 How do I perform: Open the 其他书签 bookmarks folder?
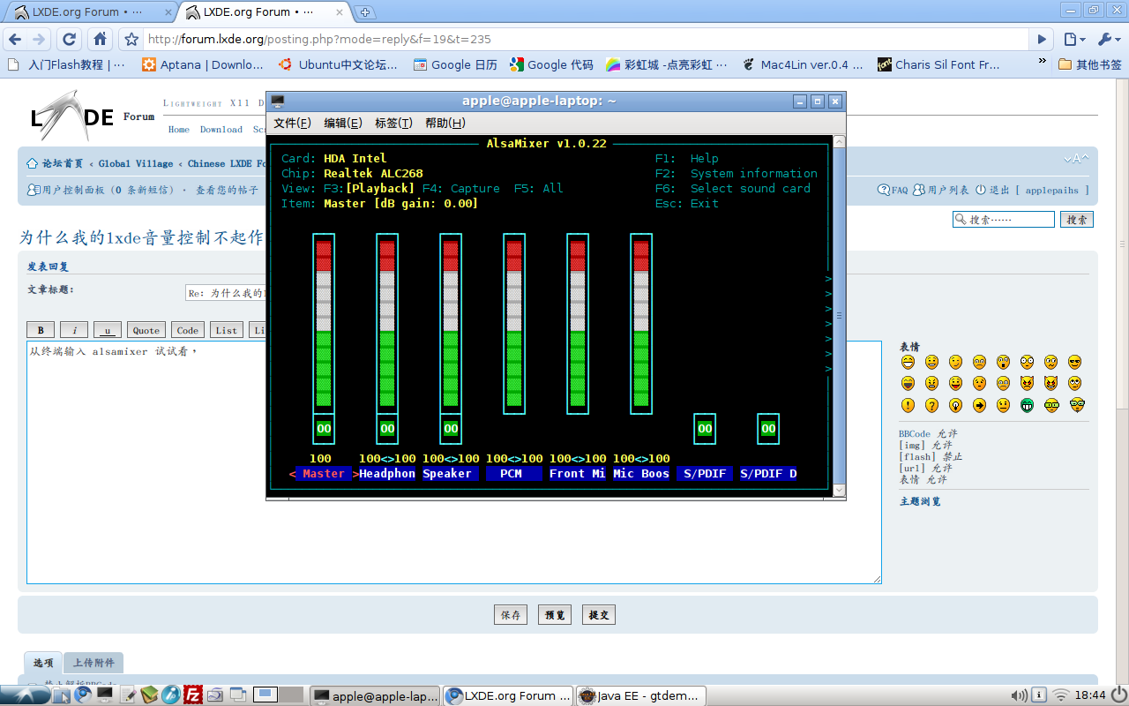(x=1090, y=64)
